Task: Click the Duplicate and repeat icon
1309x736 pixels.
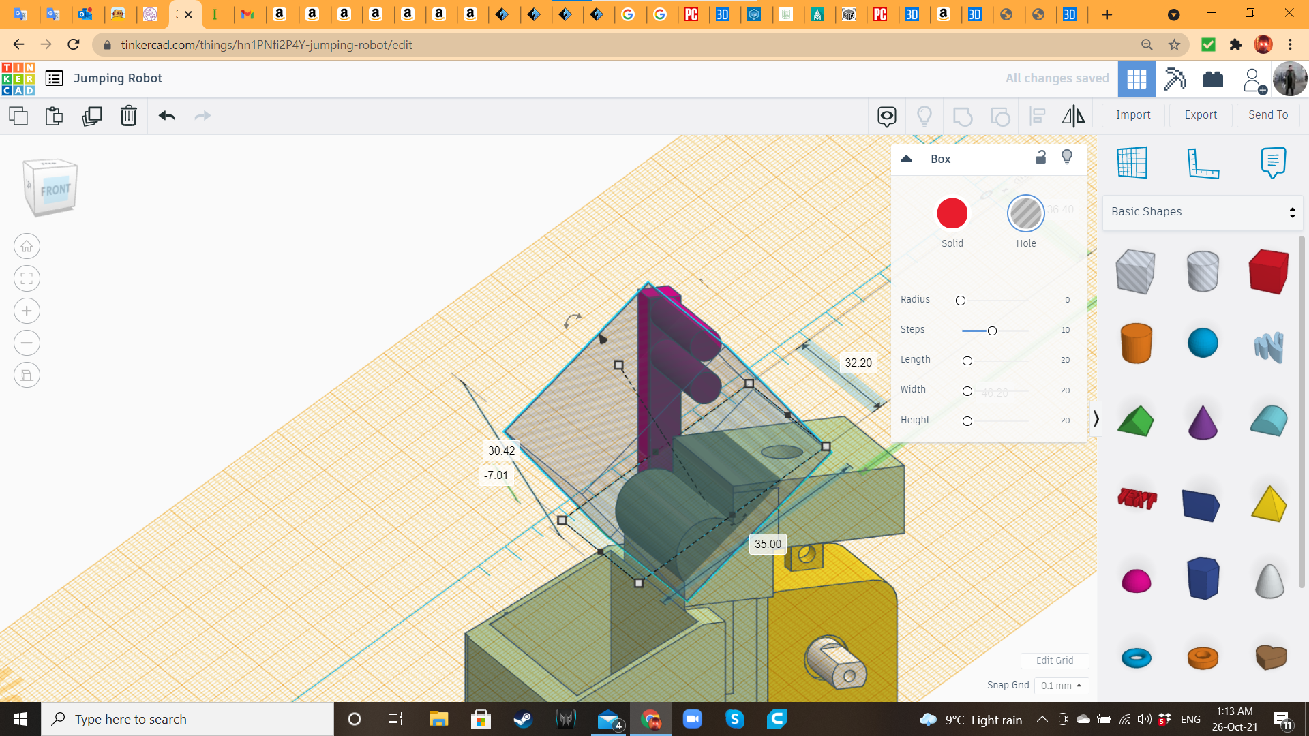Action: (92, 116)
